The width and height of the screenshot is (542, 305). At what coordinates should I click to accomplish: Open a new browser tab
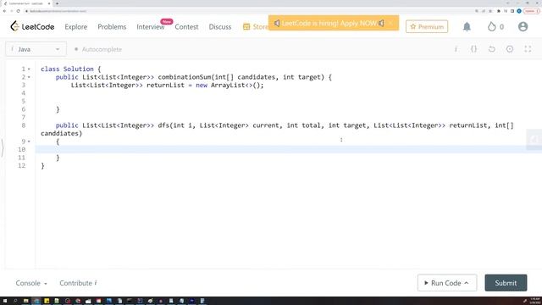click(x=57, y=3)
